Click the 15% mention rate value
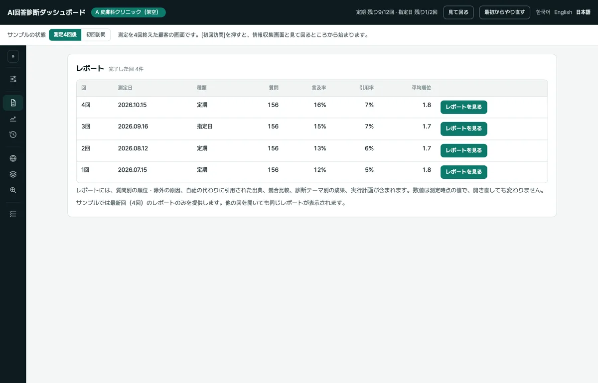Screen dimensions: 598x383 (320, 127)
